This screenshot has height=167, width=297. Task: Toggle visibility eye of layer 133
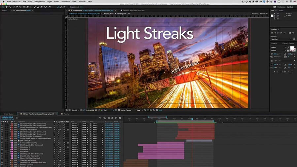pos(2,154)
